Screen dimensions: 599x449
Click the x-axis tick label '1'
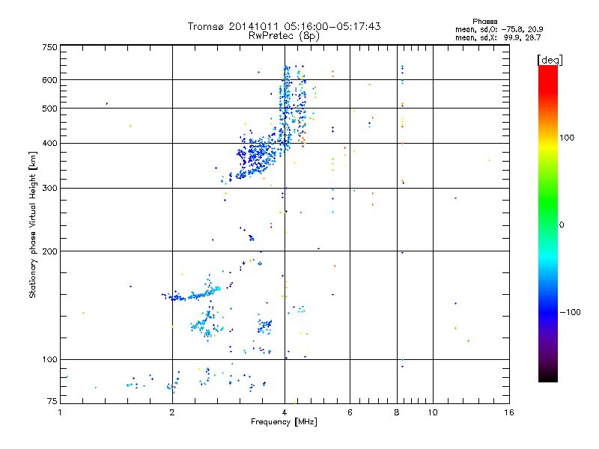tap(60, 412)
